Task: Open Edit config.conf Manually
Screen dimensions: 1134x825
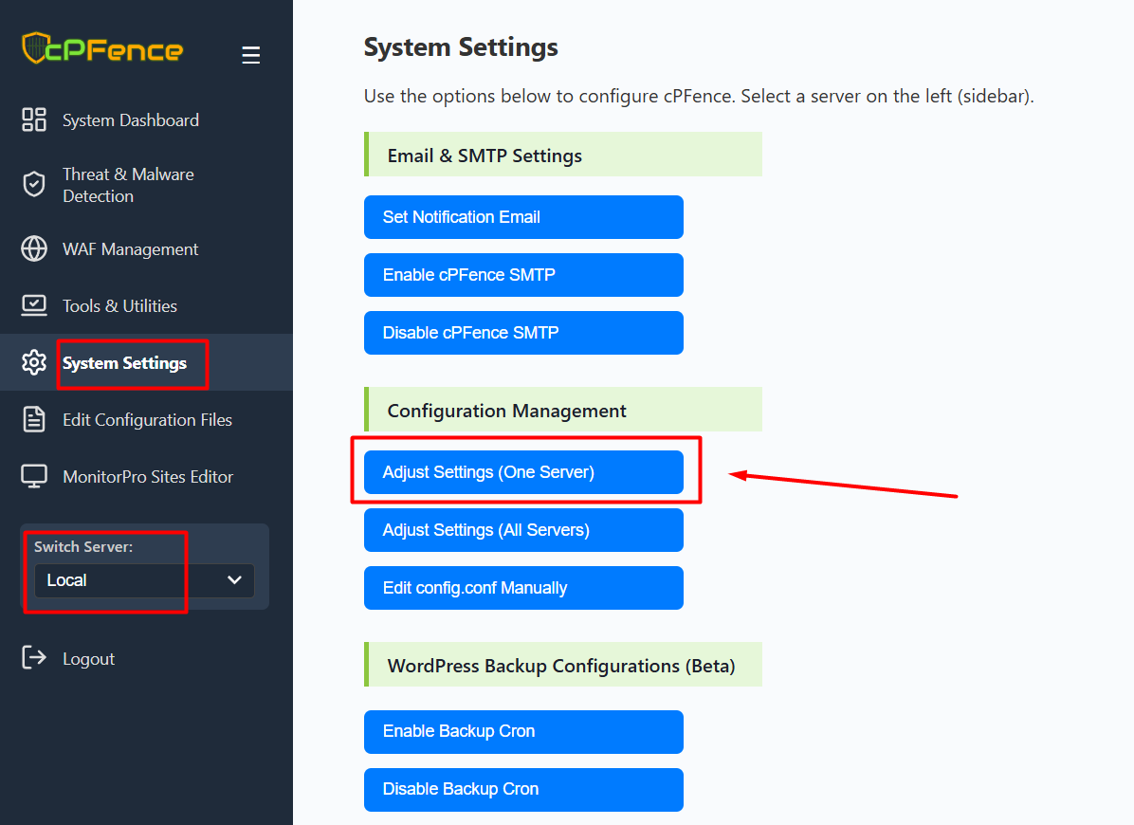Action: pyautogui.click(x=523, y=588)
